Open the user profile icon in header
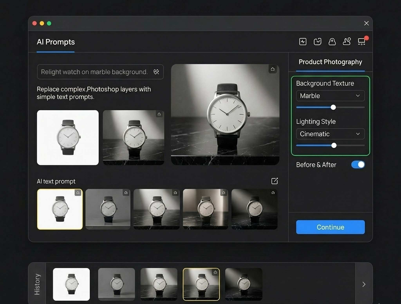 (x=347, y=41)
